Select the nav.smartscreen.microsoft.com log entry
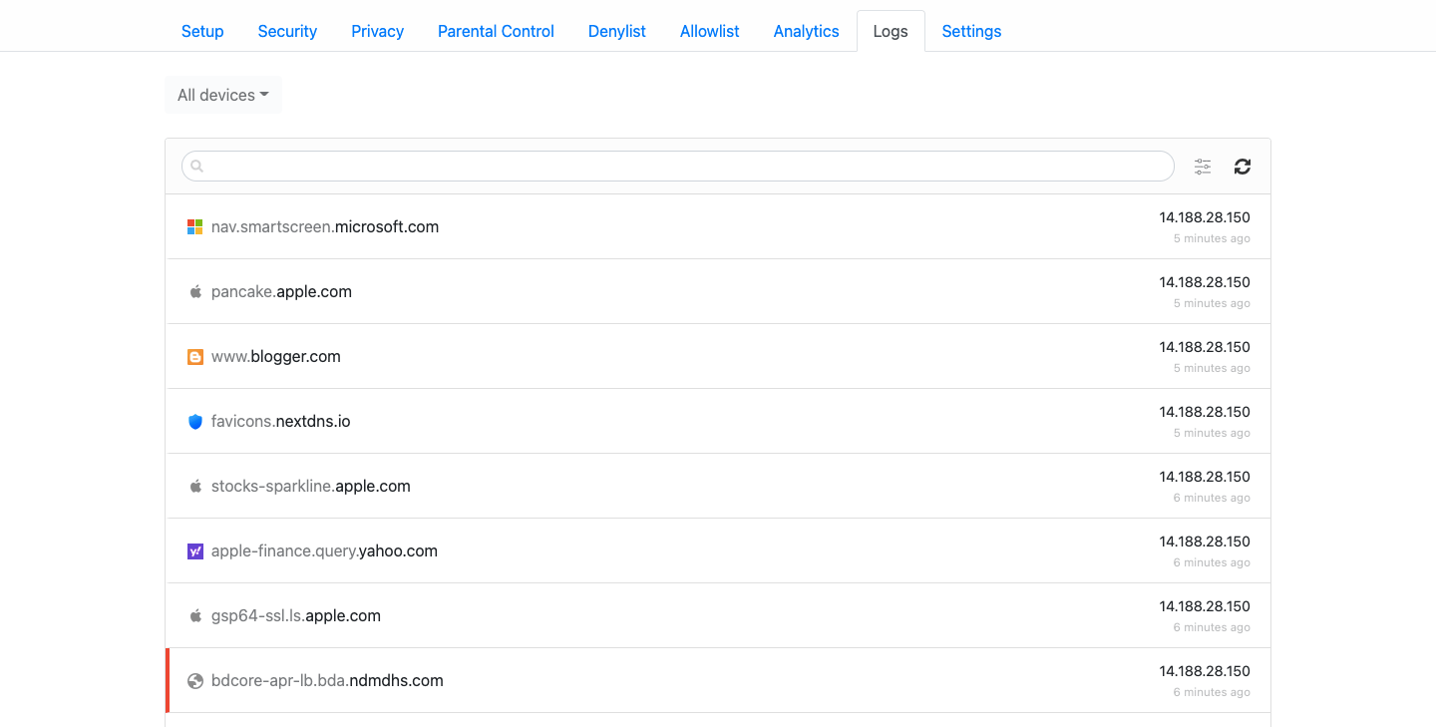Viewport: 1436px width, 727px height. point(325,227)
